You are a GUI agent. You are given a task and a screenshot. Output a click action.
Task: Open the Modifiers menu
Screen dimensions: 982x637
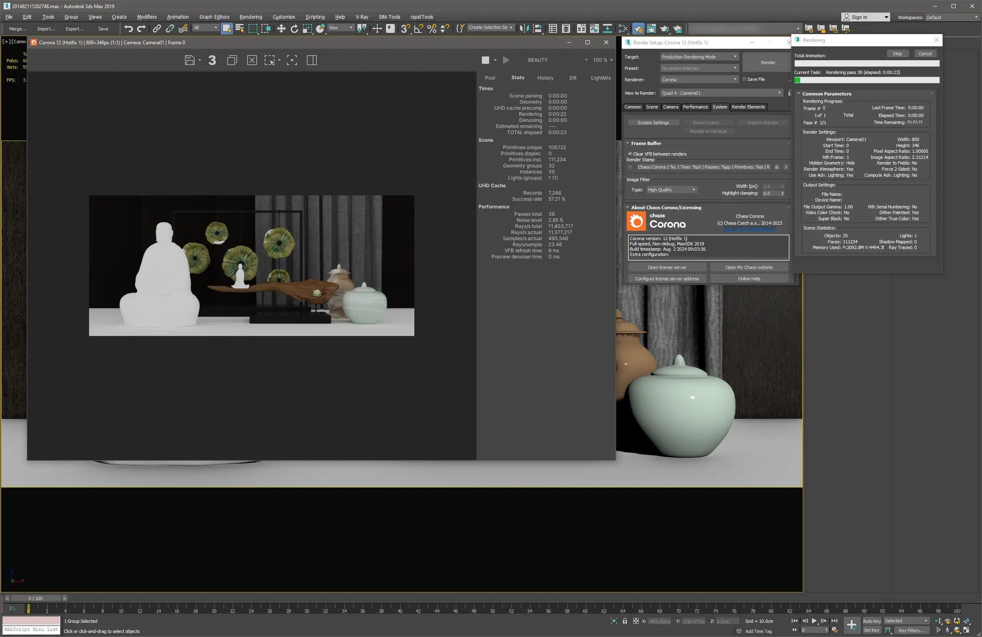point(146,17)
